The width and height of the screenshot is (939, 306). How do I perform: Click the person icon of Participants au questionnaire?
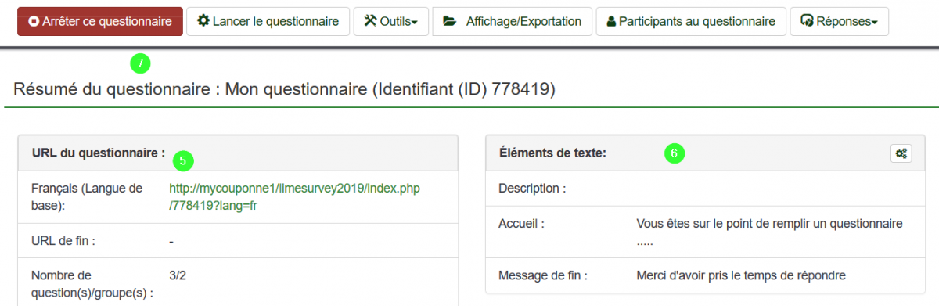611,22
